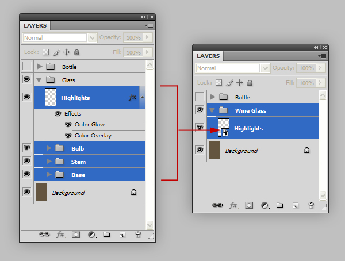345x261 pixels.
Task: Lock all padlock icon in right panel
Action: coord(250,83)
